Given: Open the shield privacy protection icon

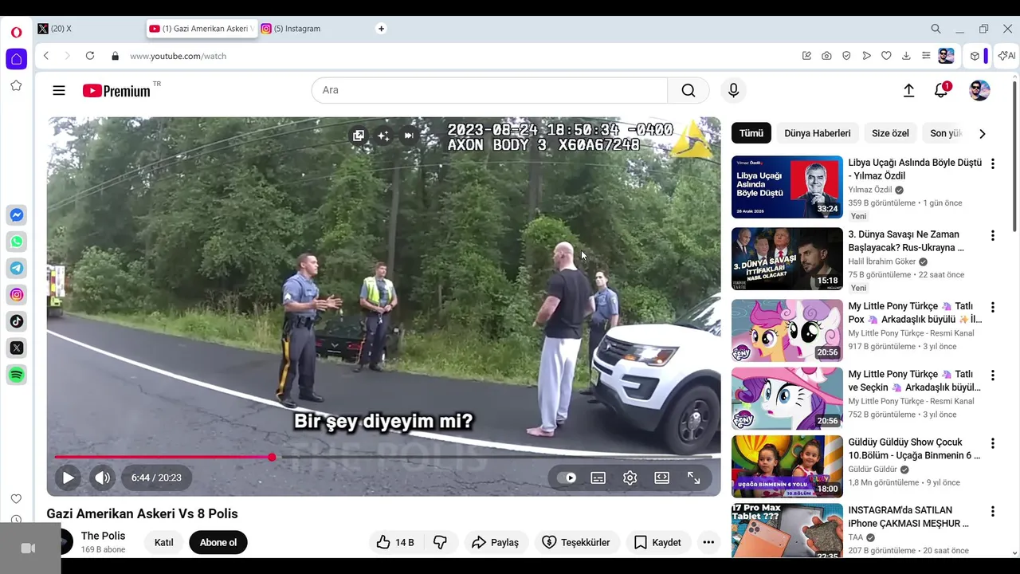Looking at the screenshot, I should point(846,56).
